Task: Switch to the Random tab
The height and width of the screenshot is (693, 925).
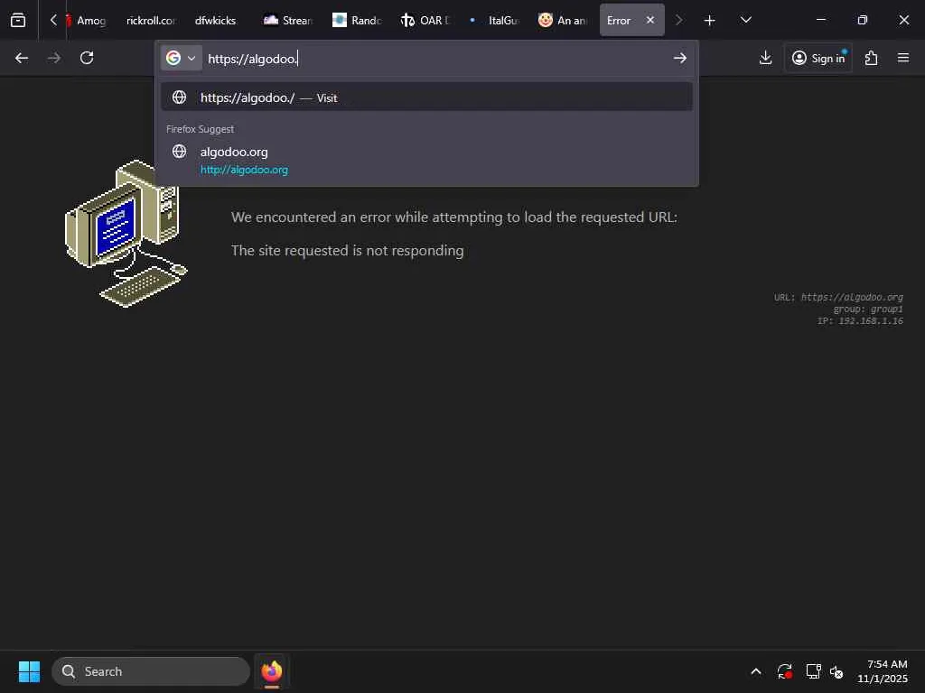Action: click(357, 21)
